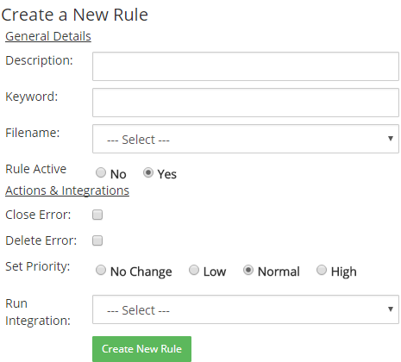401x362 pixels.
Task: Set Rule Active to Yes
Action: (148, 172)
